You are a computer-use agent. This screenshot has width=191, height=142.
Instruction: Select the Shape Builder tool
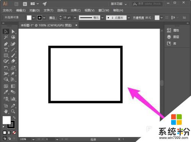click(x=6, y=79)
